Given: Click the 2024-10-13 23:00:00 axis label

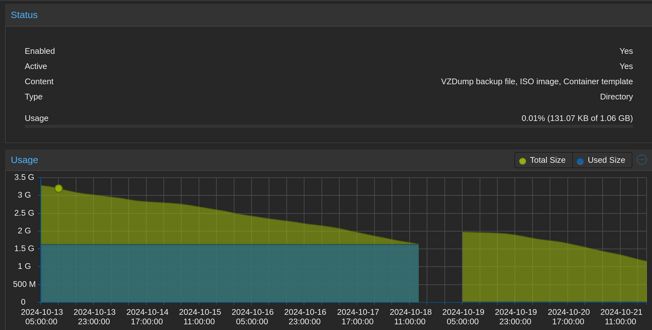Looking at the screenshot, I should 94,317.
